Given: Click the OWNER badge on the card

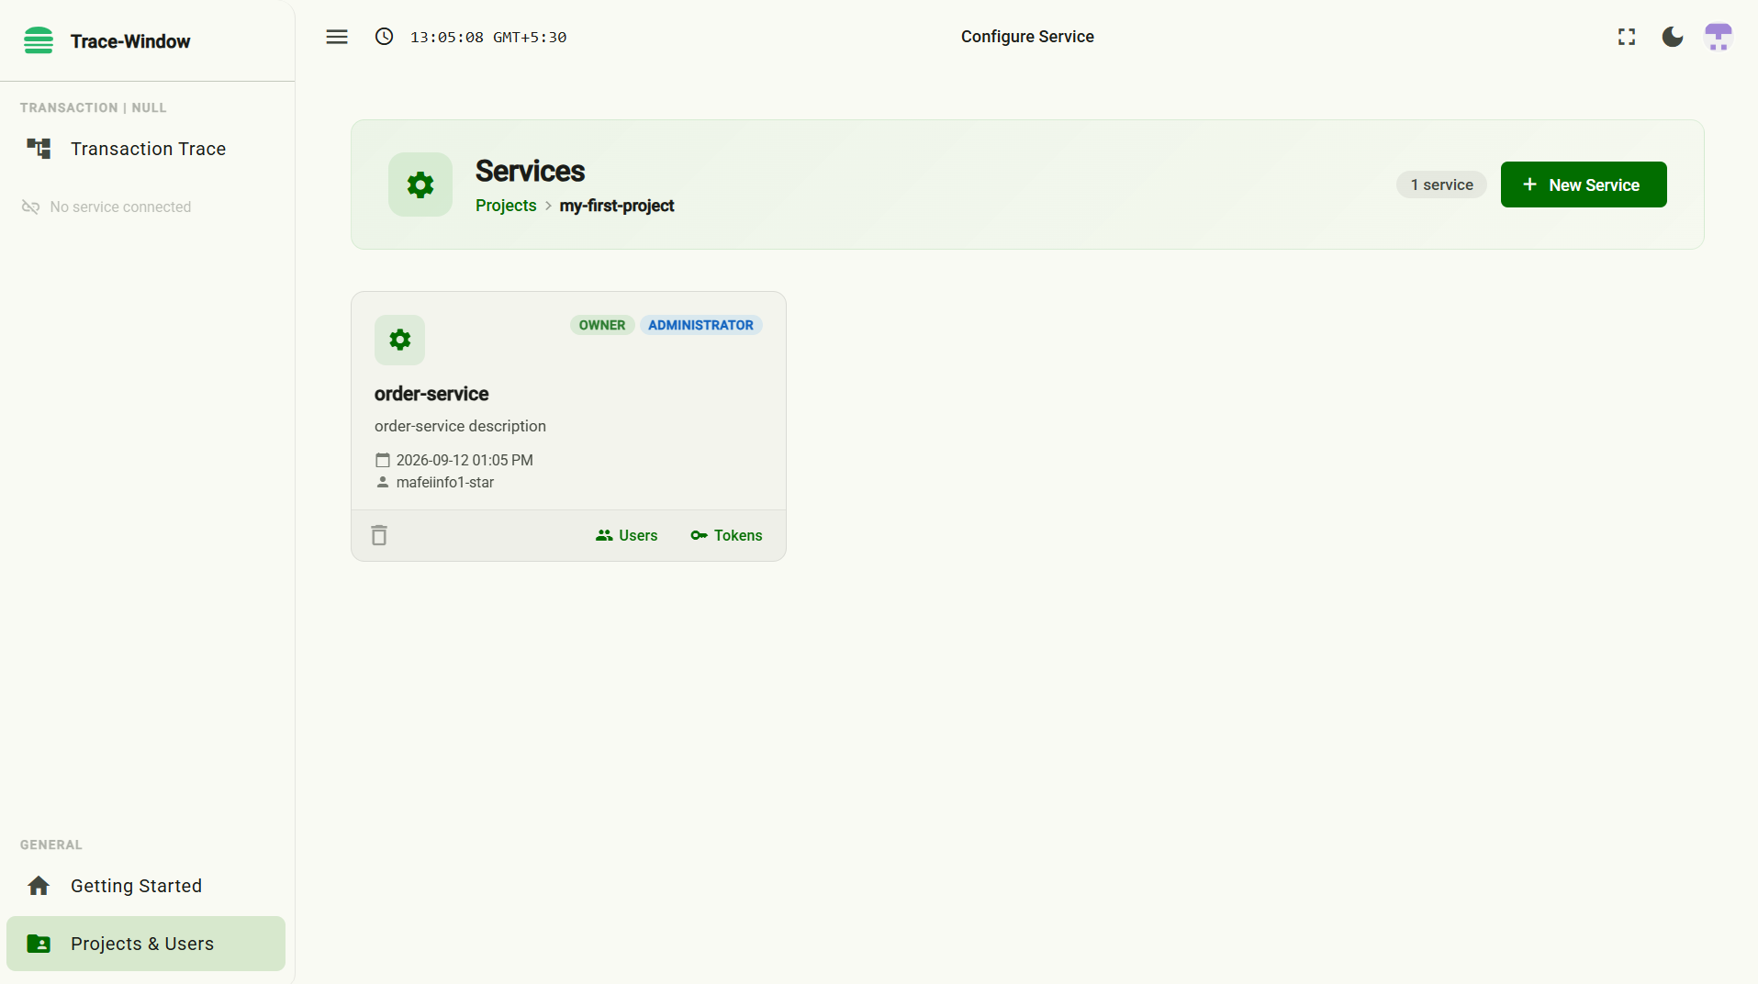Looking at the screenshot, I should coord(602,325).
